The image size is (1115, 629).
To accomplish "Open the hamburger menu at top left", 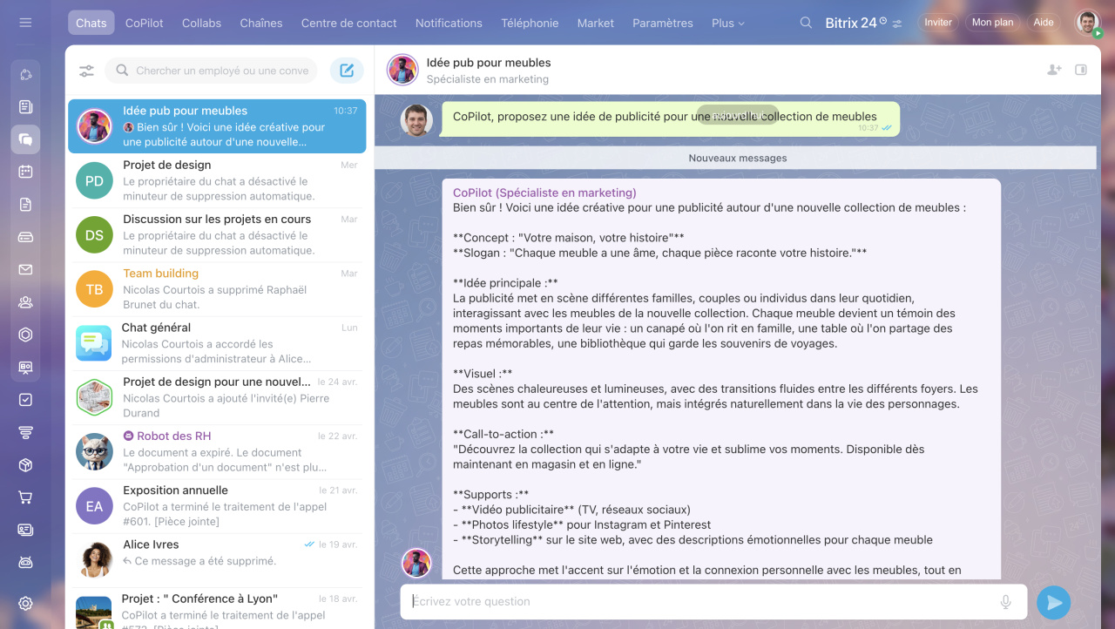I will [25, 23].
